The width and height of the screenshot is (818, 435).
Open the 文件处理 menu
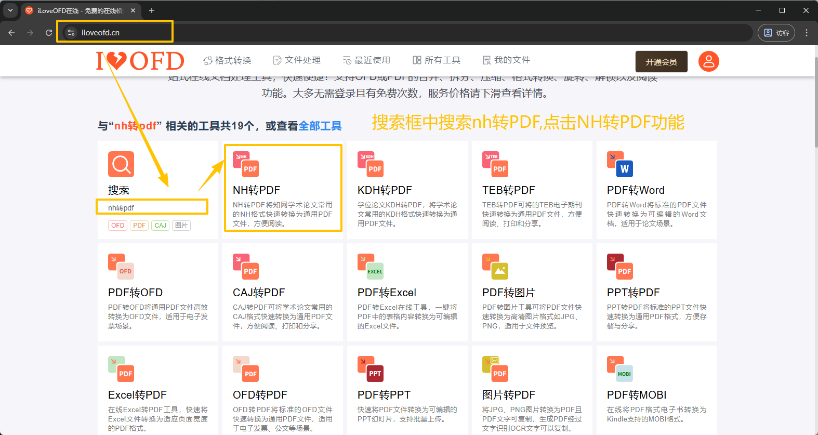click(x=297, y=60)
